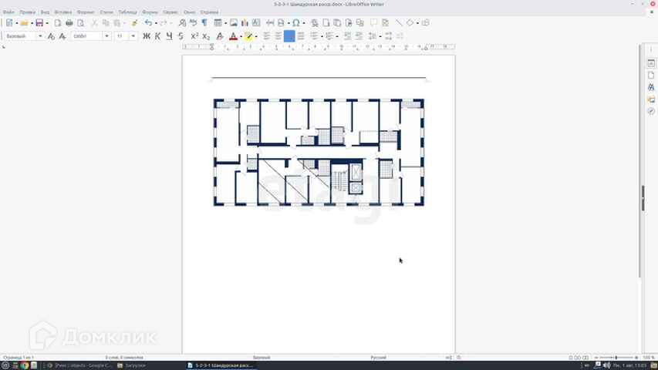This screenshot has width=658, height=370.
Task: Open the Вид menu
Action: 45,12
